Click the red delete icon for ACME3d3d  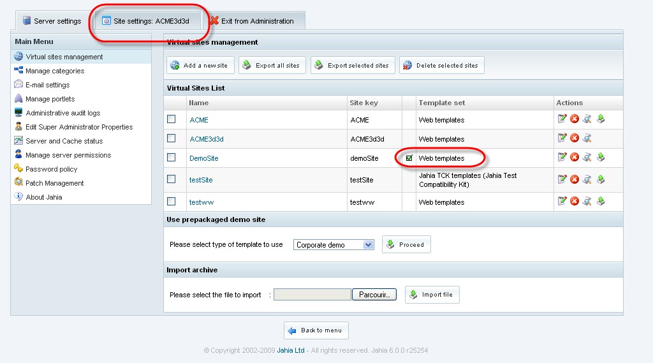point(575,138)
